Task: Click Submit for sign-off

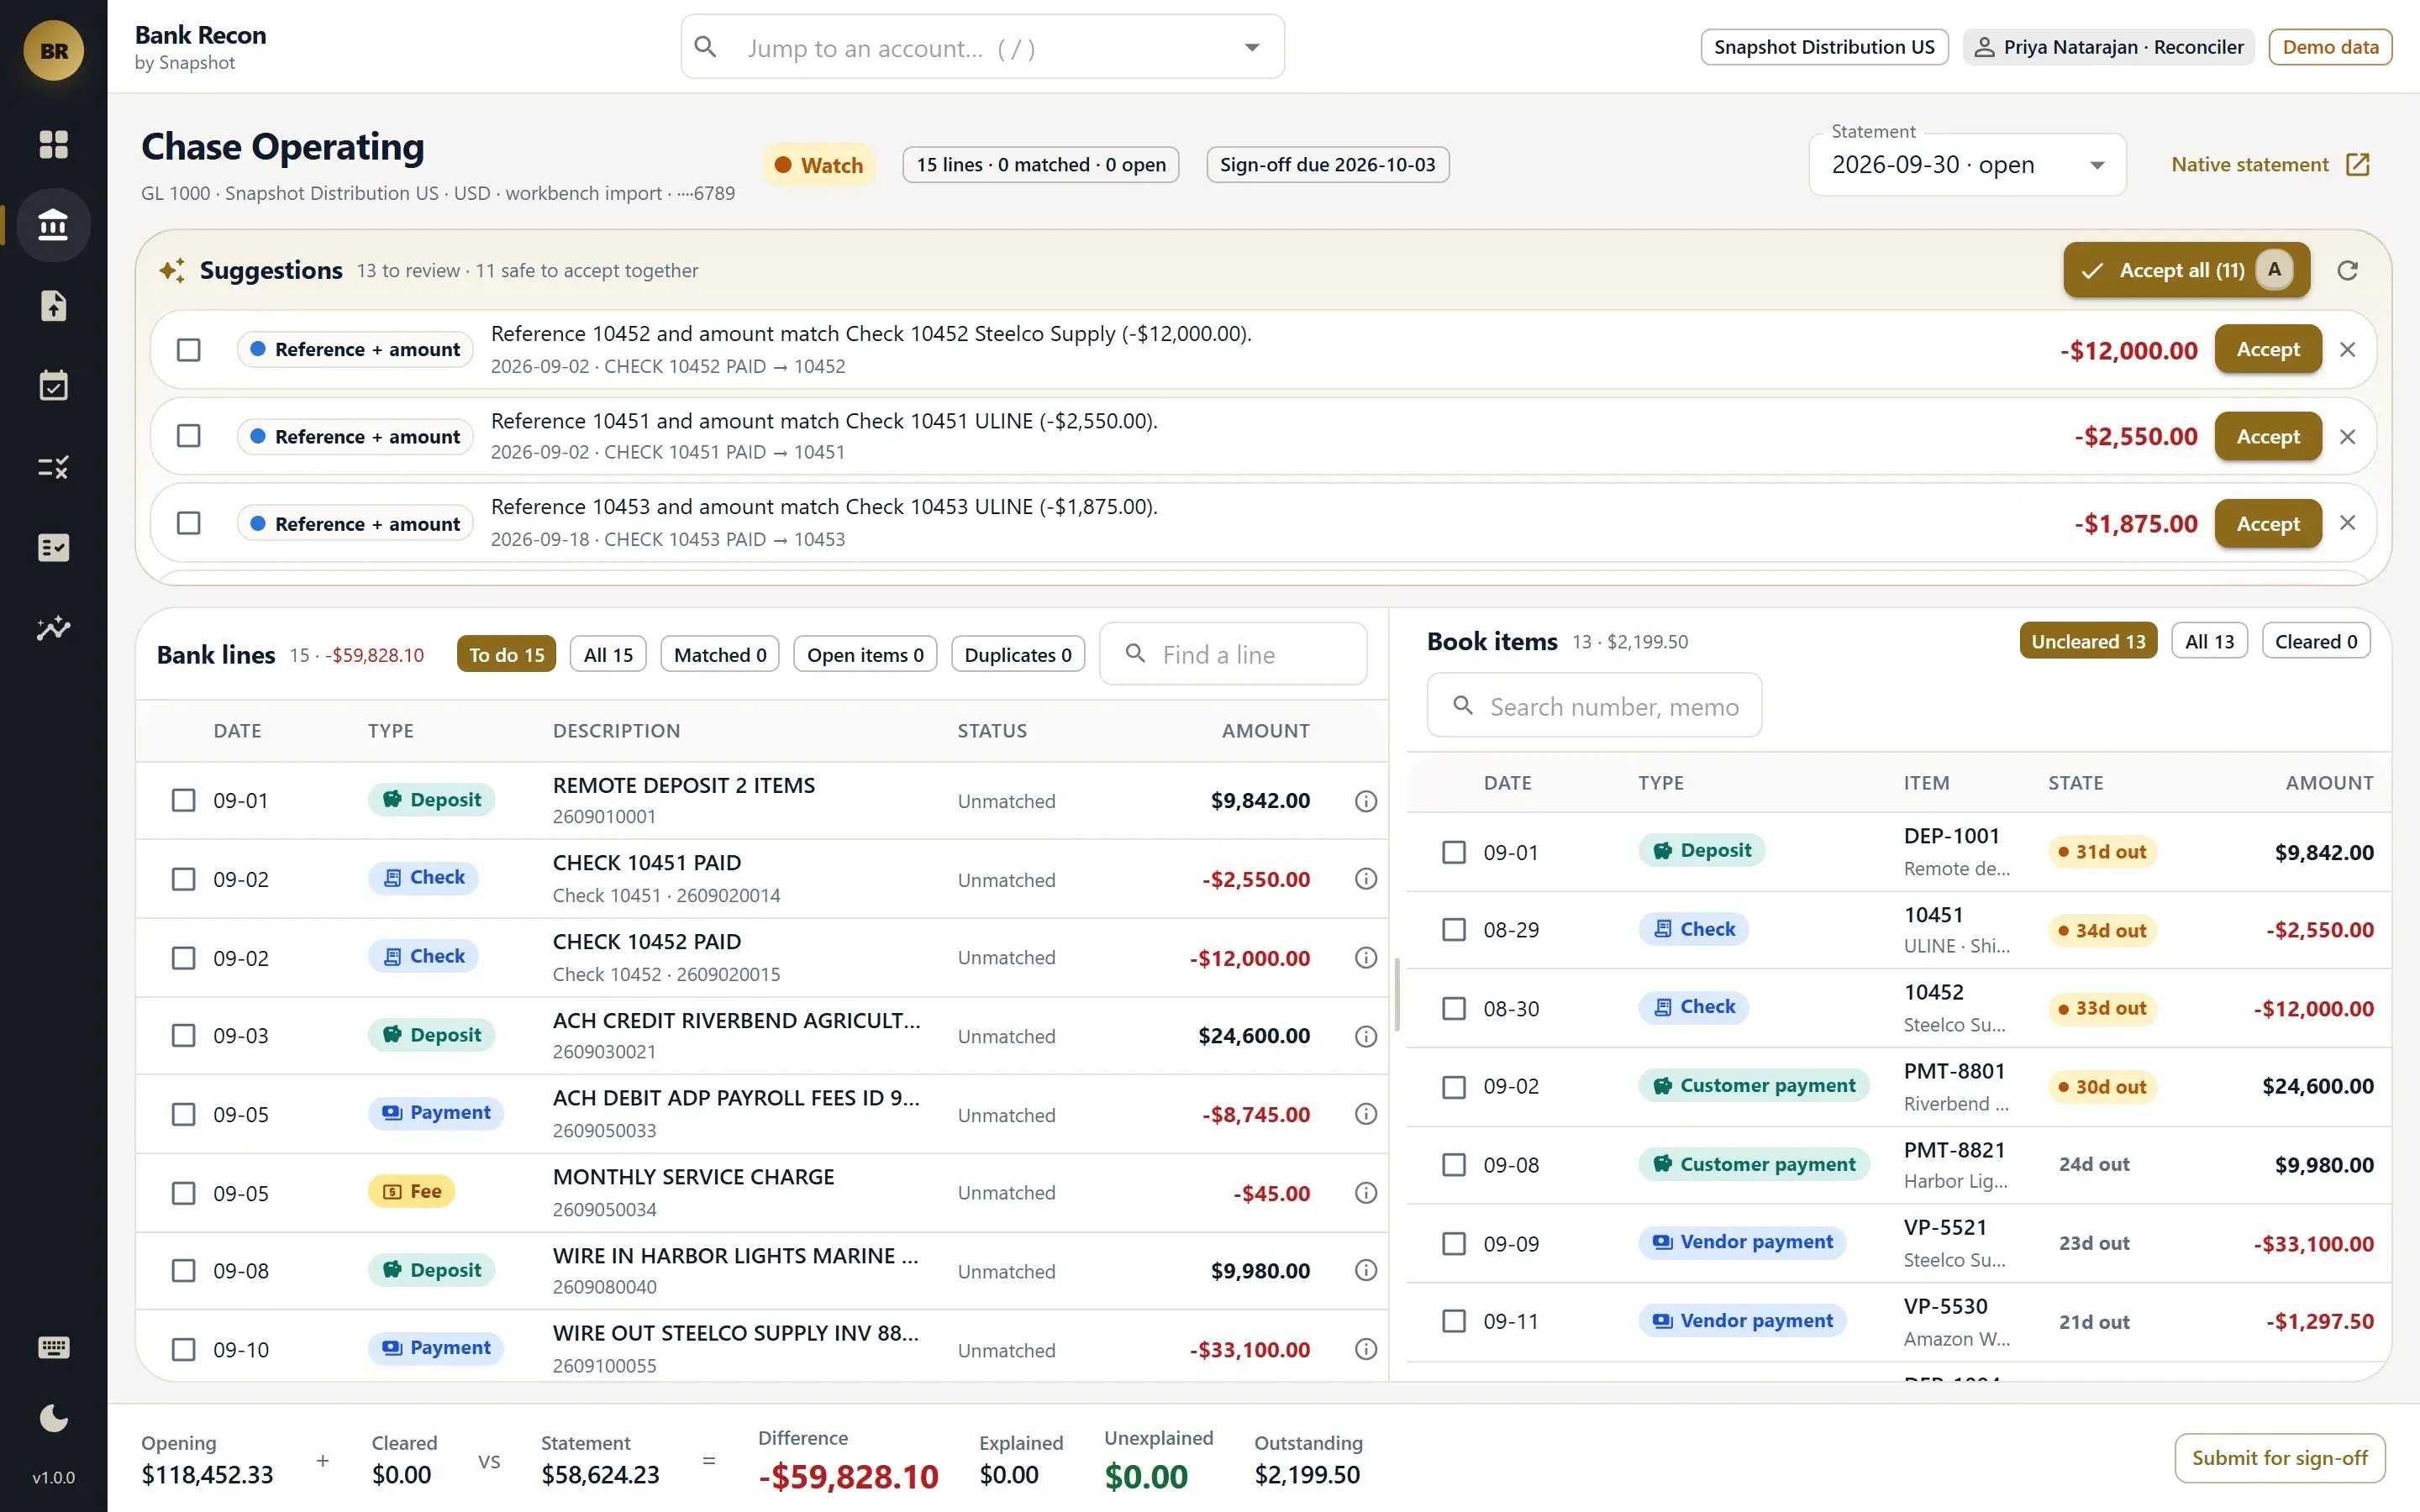Action: click(x=2279, y=1458)
